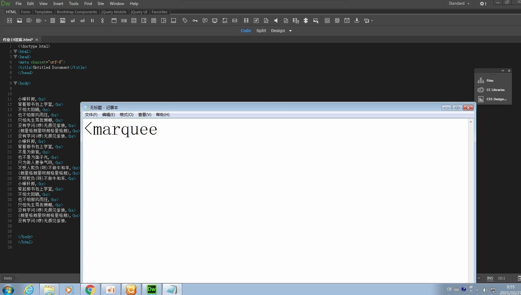Insert Keywords with the key icon

coord(195,21)
